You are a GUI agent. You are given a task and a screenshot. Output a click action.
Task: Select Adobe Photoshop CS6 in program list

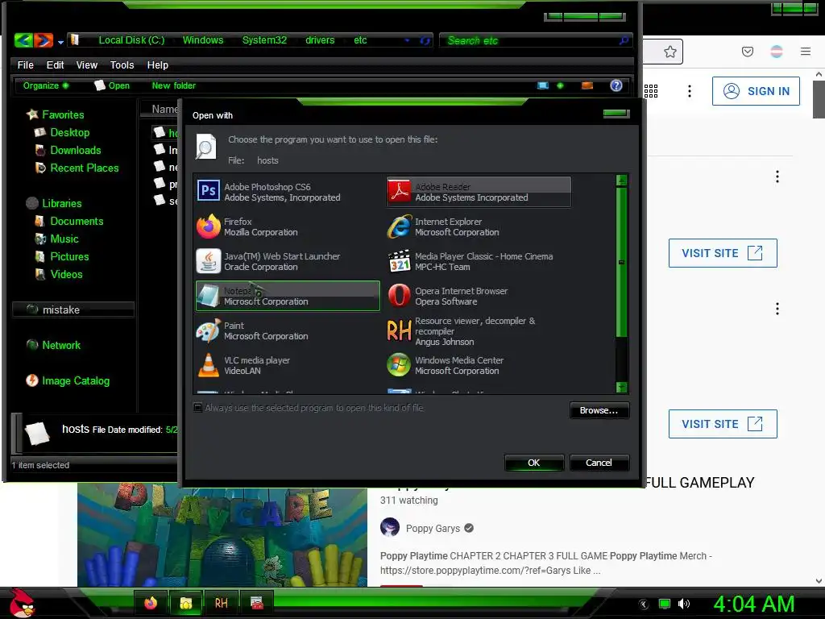click(288, 192)
